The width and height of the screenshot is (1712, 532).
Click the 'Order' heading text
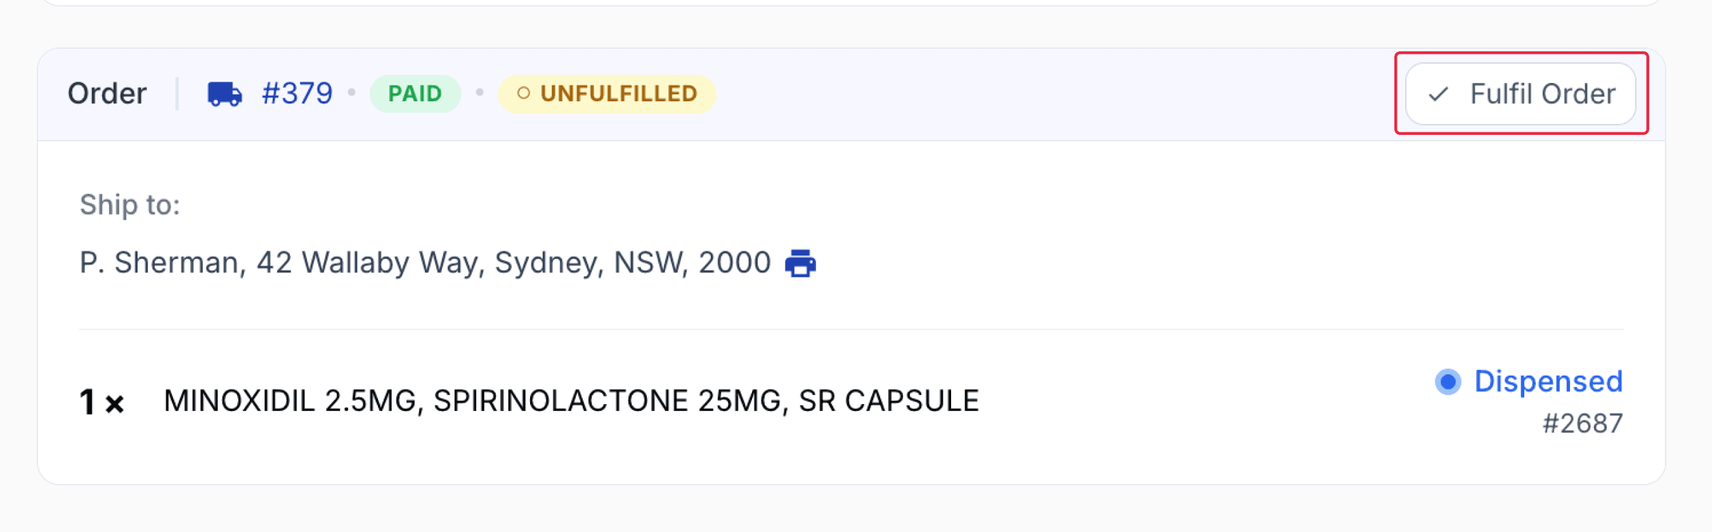pyautogui.click(x=107, y=94)
